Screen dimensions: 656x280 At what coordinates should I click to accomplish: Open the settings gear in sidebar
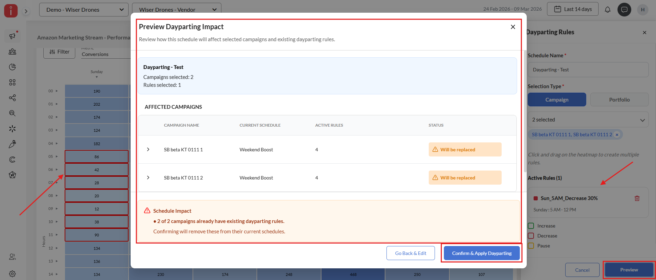click(x=12, y=274)
